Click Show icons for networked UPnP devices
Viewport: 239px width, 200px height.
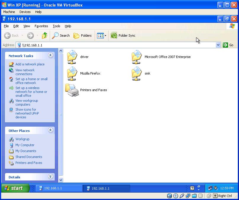27,113
